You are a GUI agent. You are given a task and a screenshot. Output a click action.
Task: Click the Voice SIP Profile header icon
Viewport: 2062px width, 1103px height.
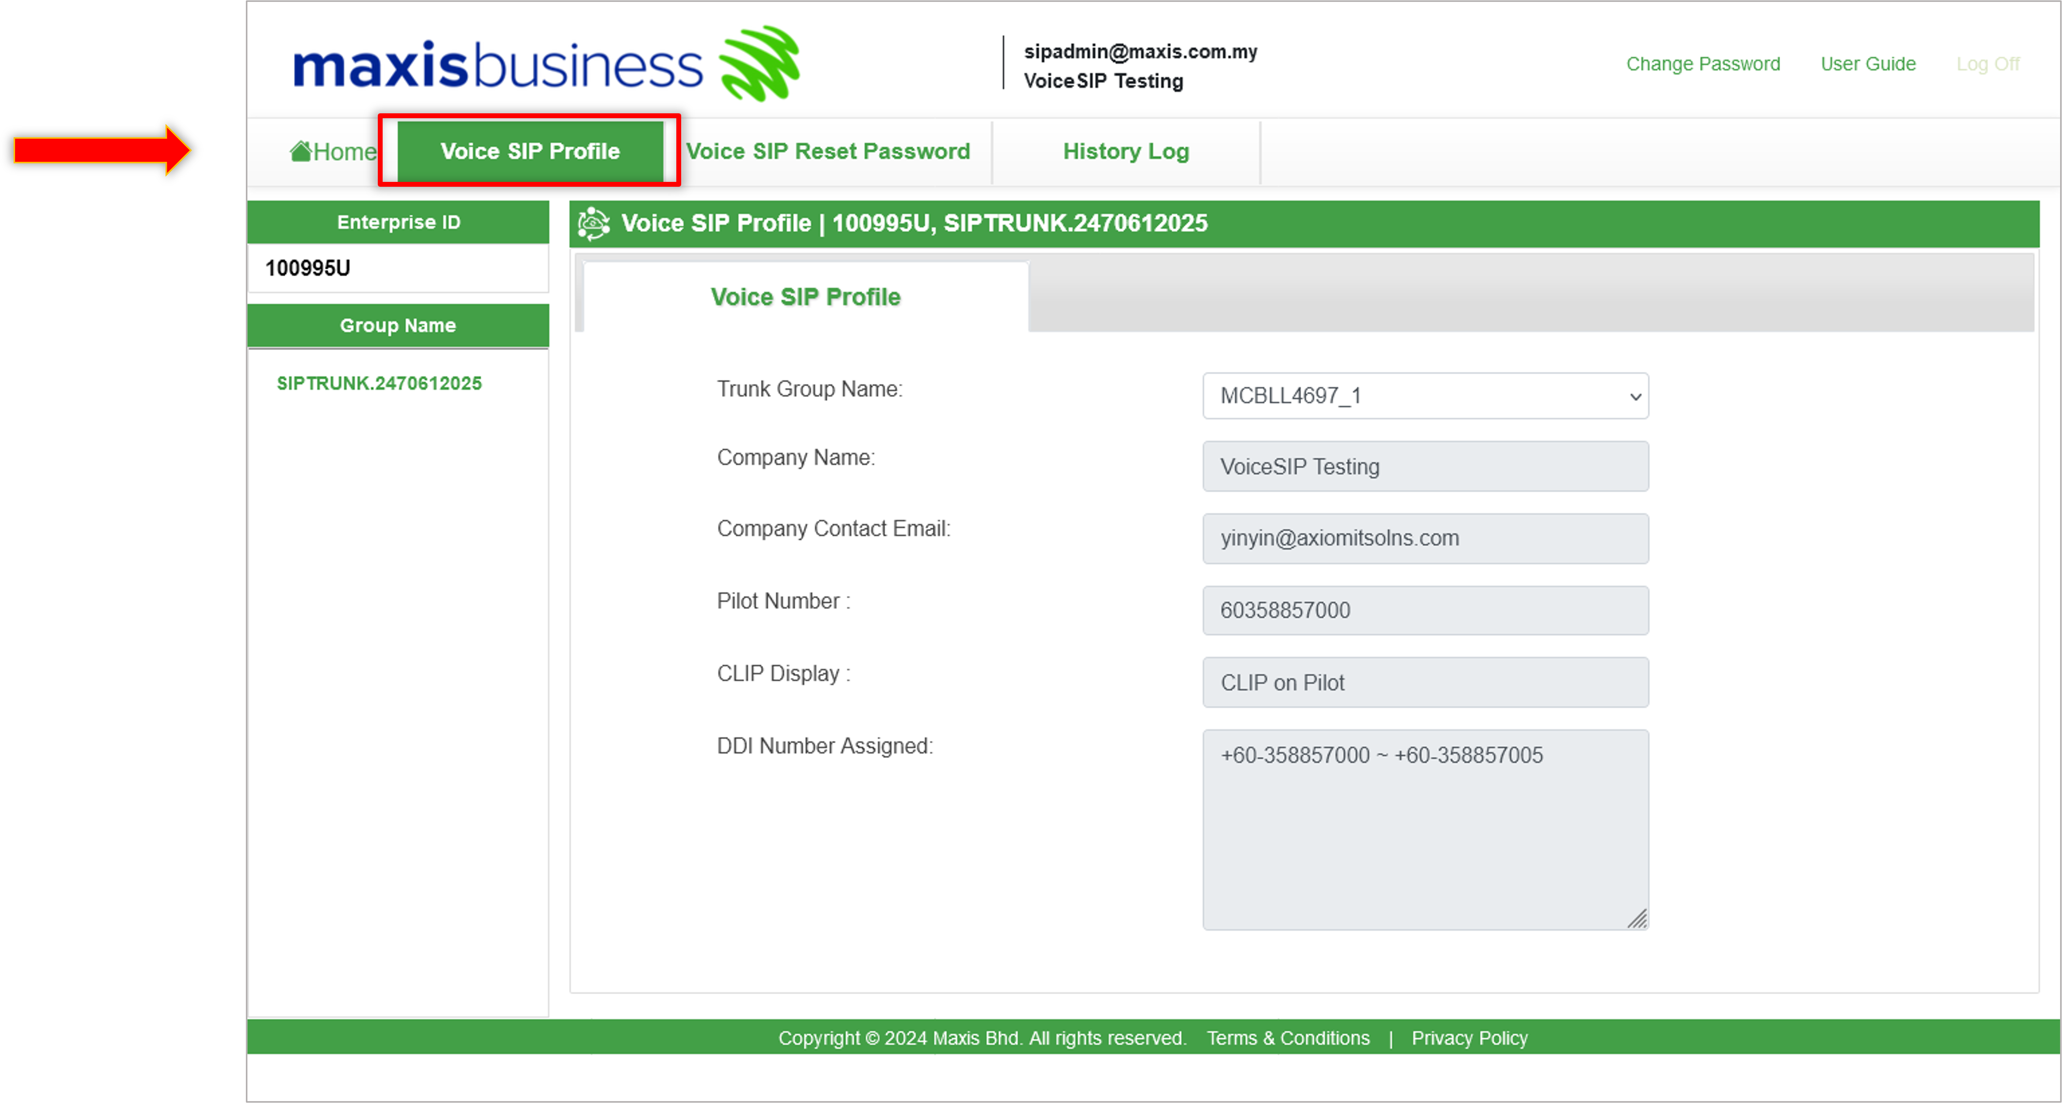click(x=593, y=223)
